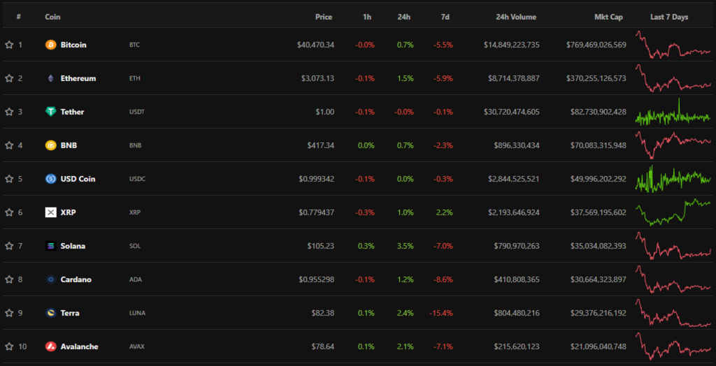Click the AVAX ticker symbol
The width and height of the screenshot is (716, 366).
tap(137, 346)
